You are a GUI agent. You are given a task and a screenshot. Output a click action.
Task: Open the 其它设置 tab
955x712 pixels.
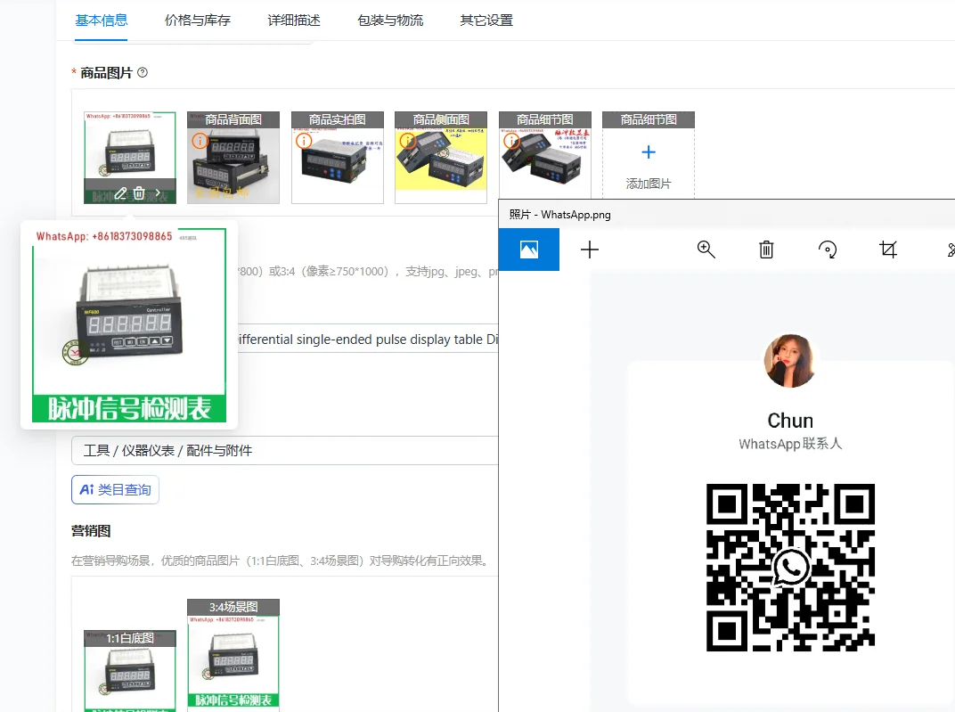486,20
